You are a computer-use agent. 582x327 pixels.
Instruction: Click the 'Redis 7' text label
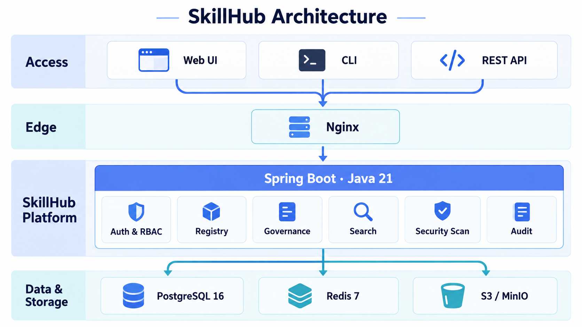click(343, 296)
